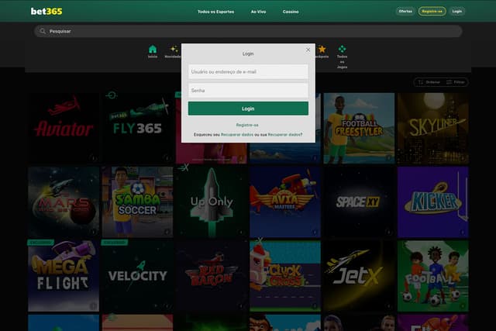Image resolution: width=496 pixels, height=331 pixels.
Task: Open the Mega Flight game
Action: (x=64, y=276)
